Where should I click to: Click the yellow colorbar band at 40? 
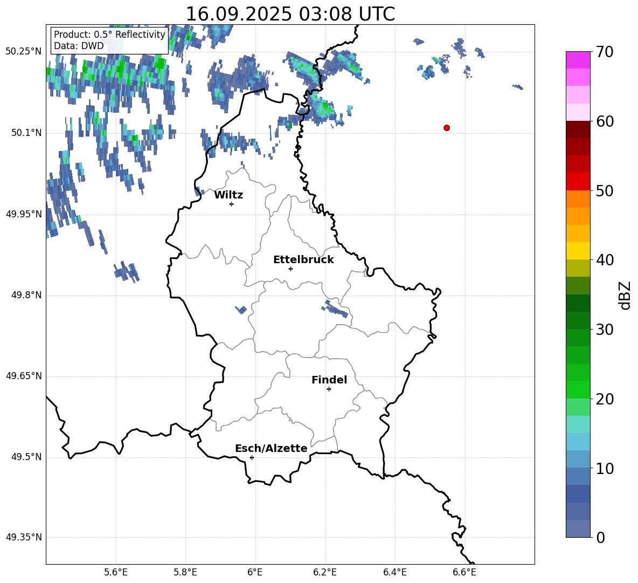coord(578,251)
